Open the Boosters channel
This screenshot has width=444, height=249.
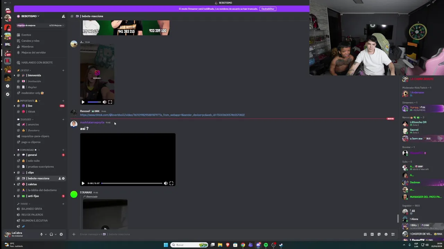33,130
